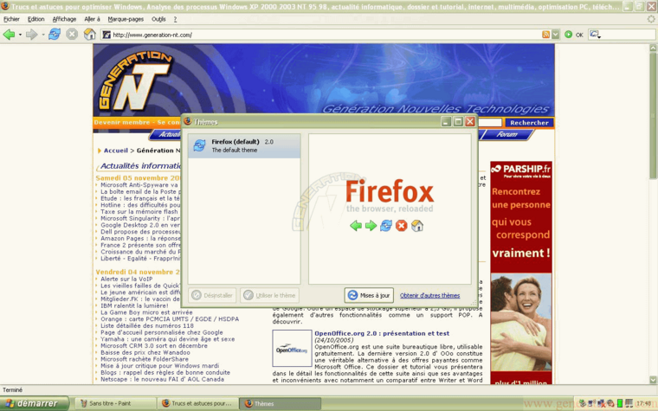The image size is (658, 411).
Task: Click the Devenir membre link in the orange bar
Action: pyautogui.click(x=122, y=123)
